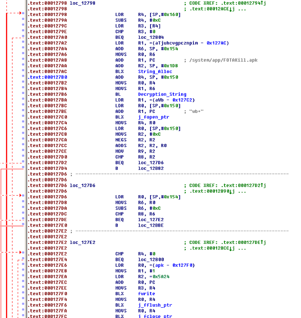Click address .text:000127EA of LDR R2

[47, 277]
